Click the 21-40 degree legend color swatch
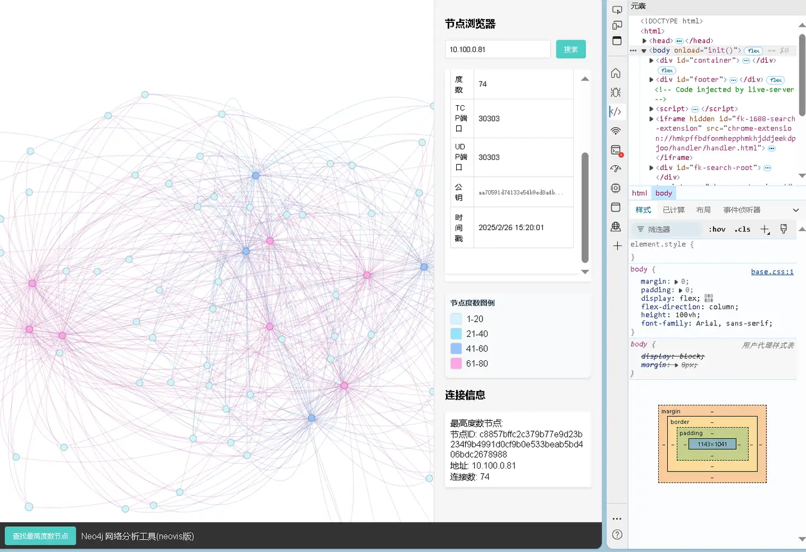 click(456, 334)
